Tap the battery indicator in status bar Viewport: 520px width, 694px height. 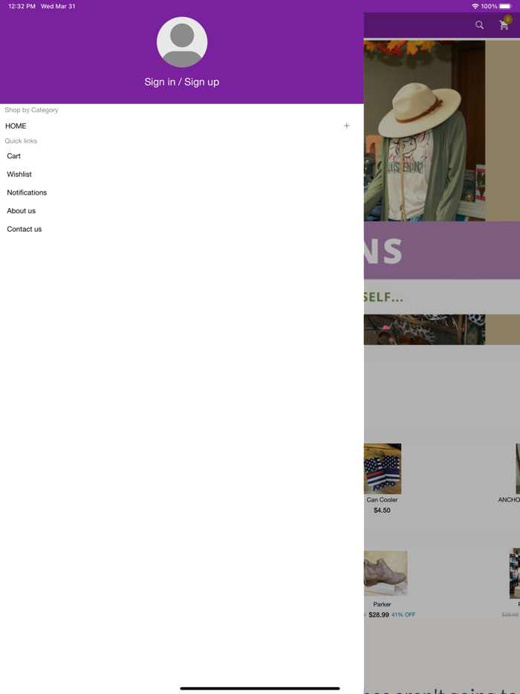(x=505, y=6)
